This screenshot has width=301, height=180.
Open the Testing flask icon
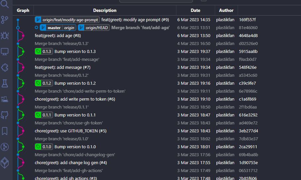coord(5,83)
